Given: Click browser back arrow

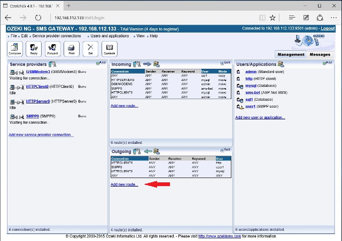Looking at the screenshot, I should coord(8,18).
